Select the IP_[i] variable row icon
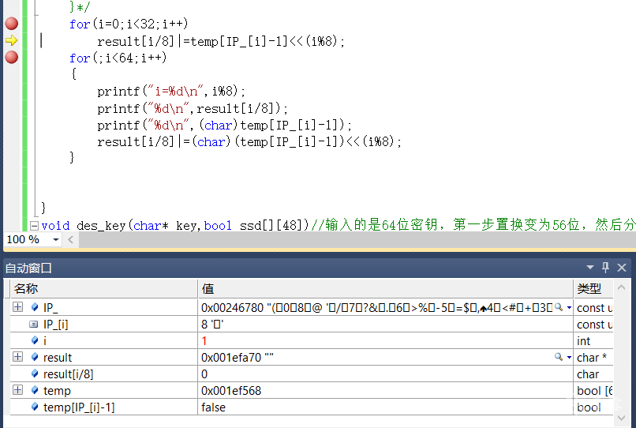Image resolution: width=636 pixels, height=428 pixels. pyautogui.click(x=33, y=325)
